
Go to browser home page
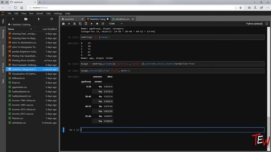click(22, 8)
